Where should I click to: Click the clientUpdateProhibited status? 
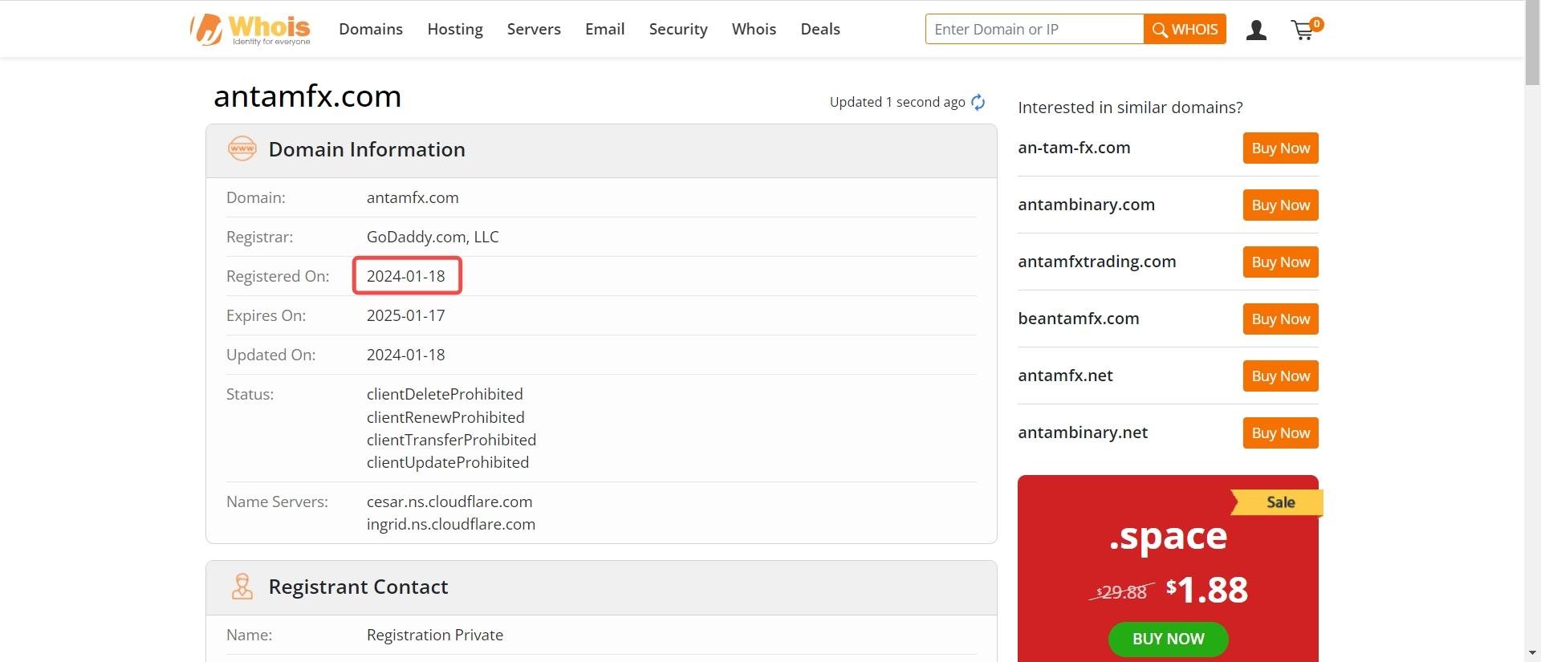(x=448, y=462)
